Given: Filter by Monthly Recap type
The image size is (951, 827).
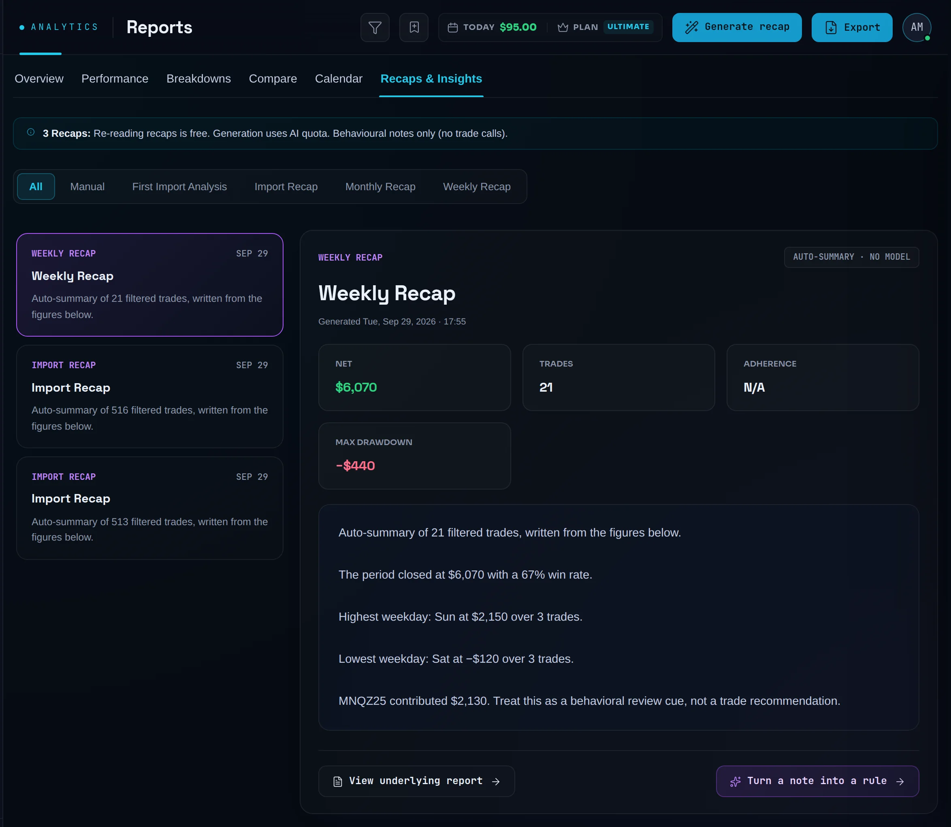Looking at the screenshot, I should [380, 187].
